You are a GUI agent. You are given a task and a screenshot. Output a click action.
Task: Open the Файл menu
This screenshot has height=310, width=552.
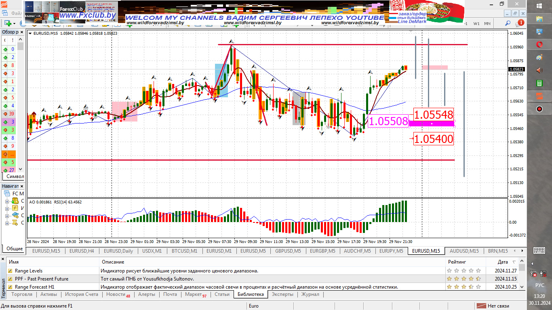(x=17, y=13)
